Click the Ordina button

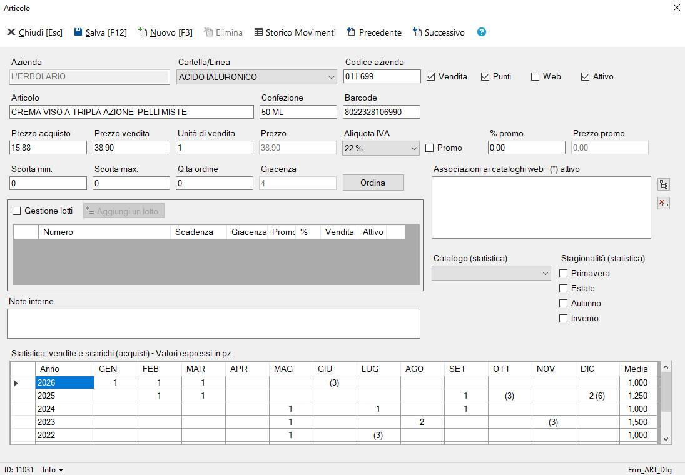tap(373, 182)
